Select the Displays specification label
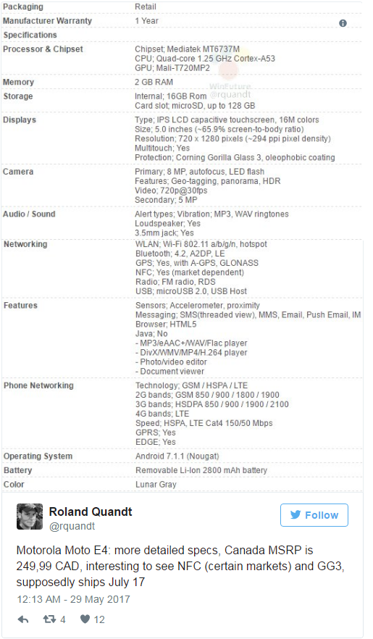The image size is (373, 639). 20,120
